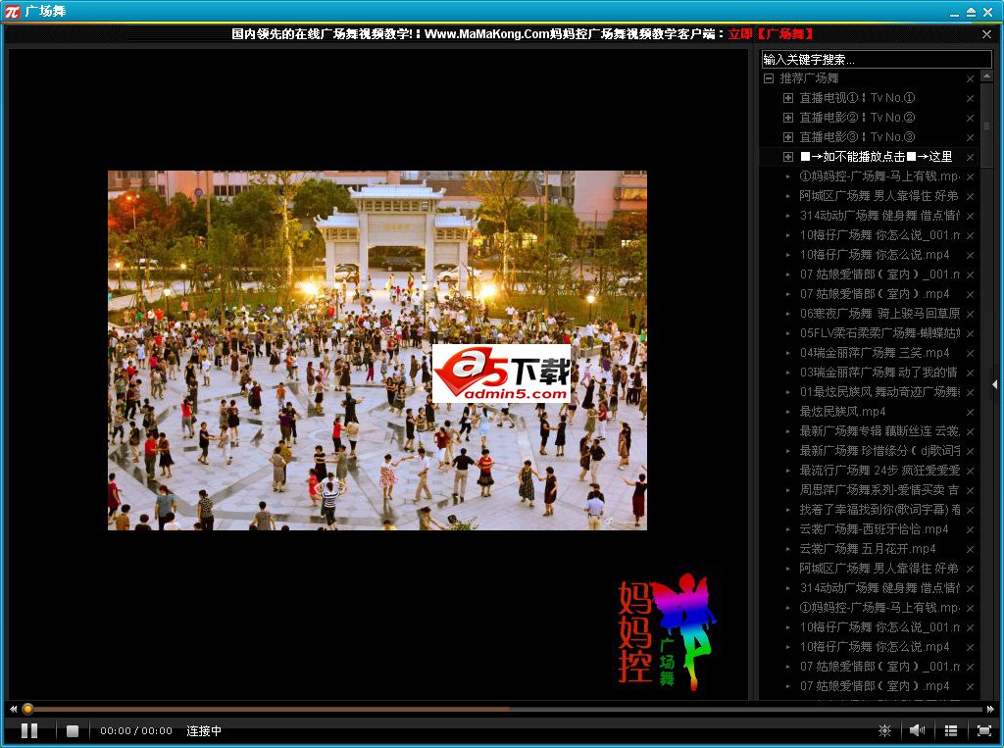Screen dimensions: 1004x748
Task: Play 云裳广场舞 五月花开.mp4 from the playlist
Action: pyautogui.click(x=868, y=549)
